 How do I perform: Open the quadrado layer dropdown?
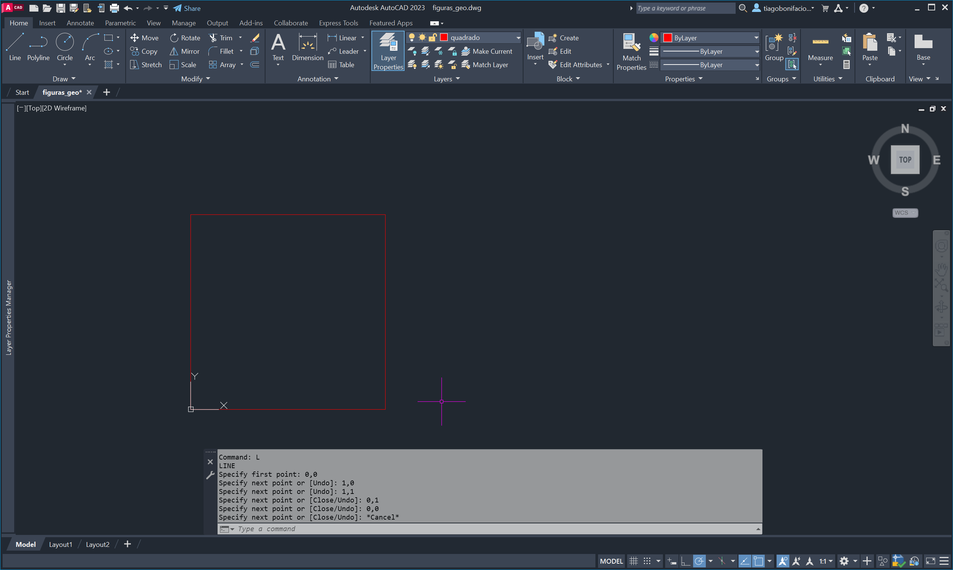click(x=518, y=38)
